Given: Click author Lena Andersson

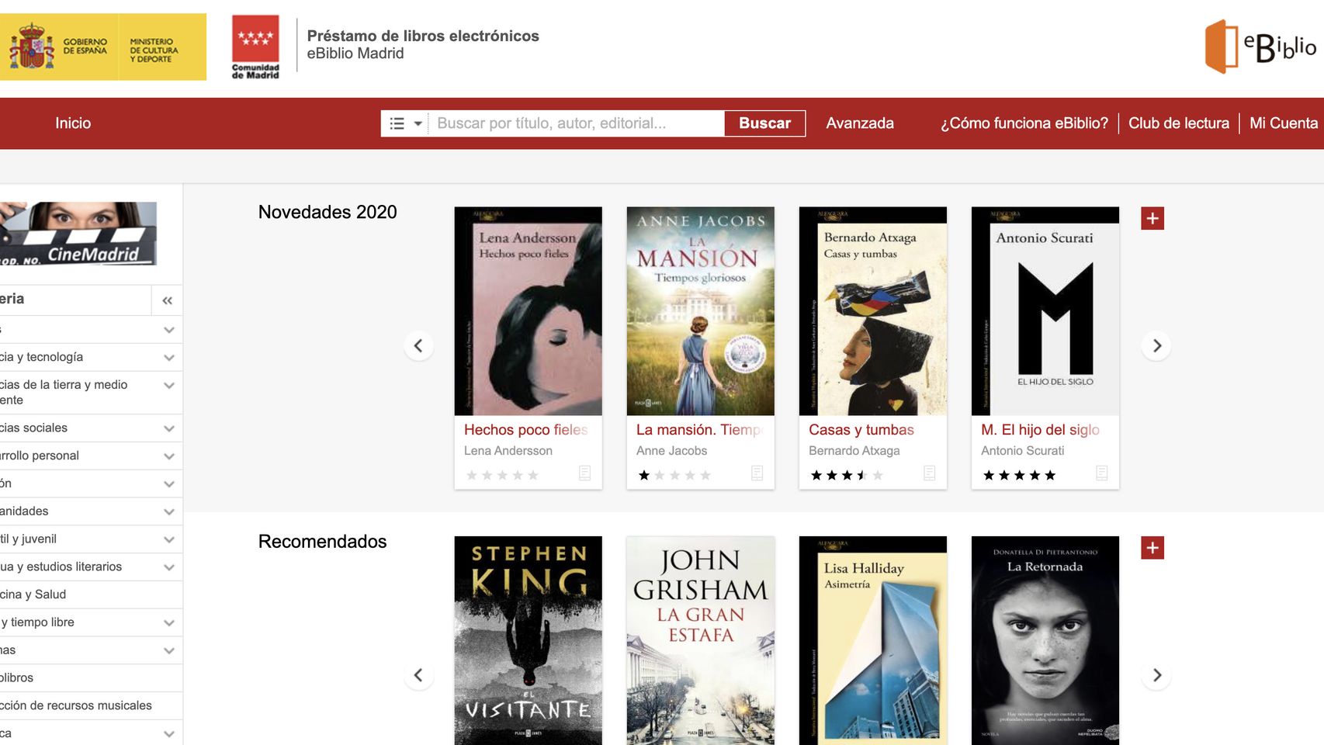Looking at the screenshot, I should tap(508, 451).
